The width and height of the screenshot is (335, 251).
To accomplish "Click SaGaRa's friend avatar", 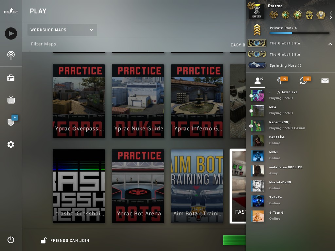I will pos(258,201).
